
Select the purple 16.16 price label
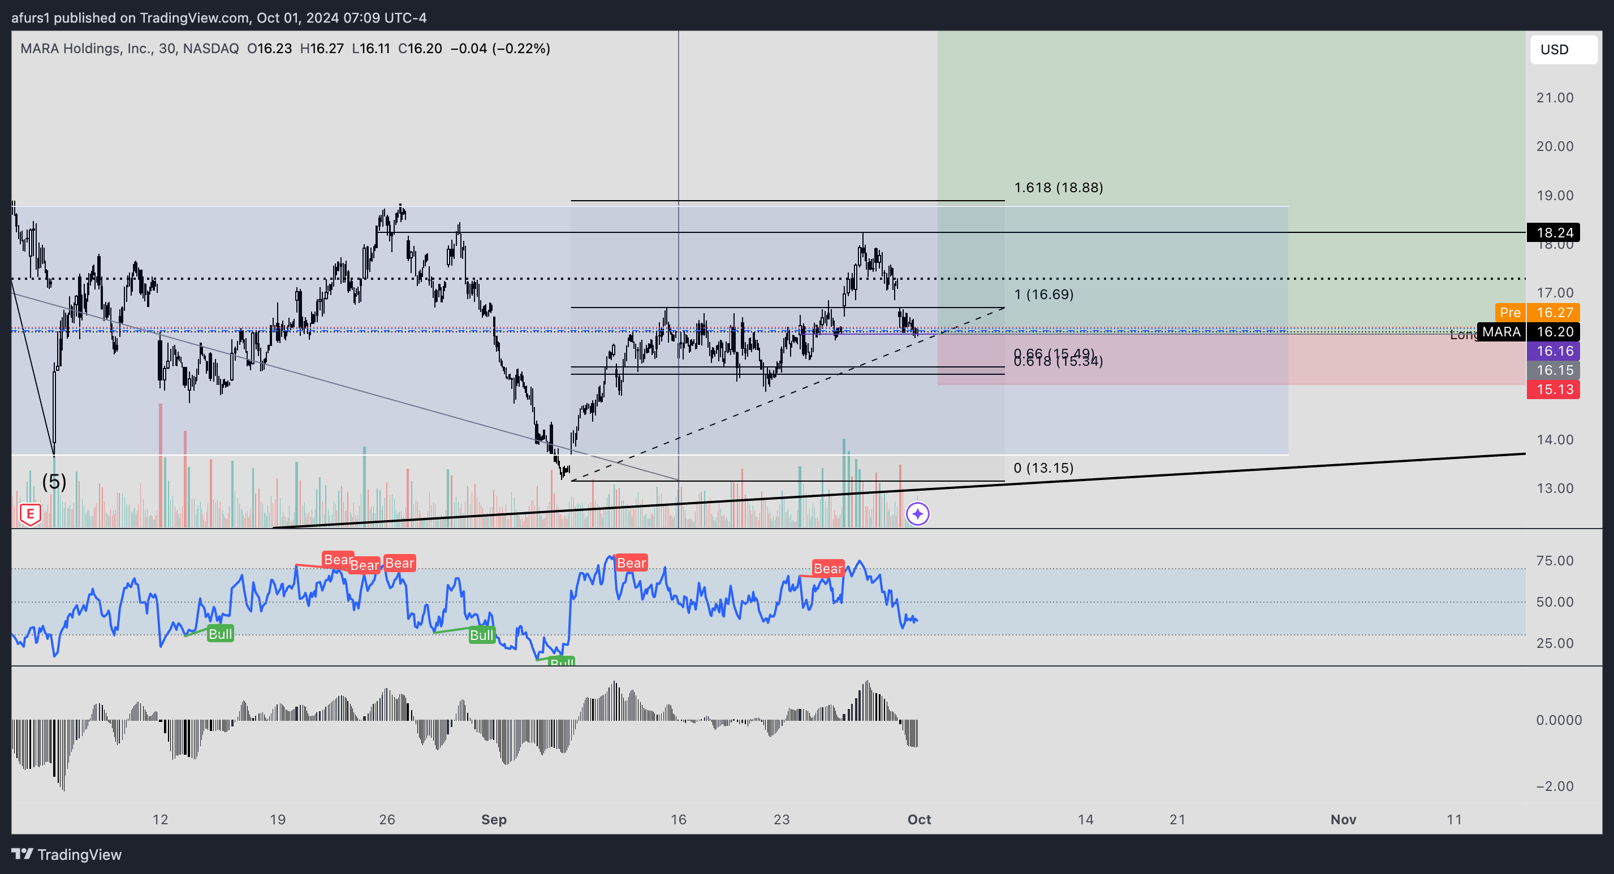tap(1553, 351)
